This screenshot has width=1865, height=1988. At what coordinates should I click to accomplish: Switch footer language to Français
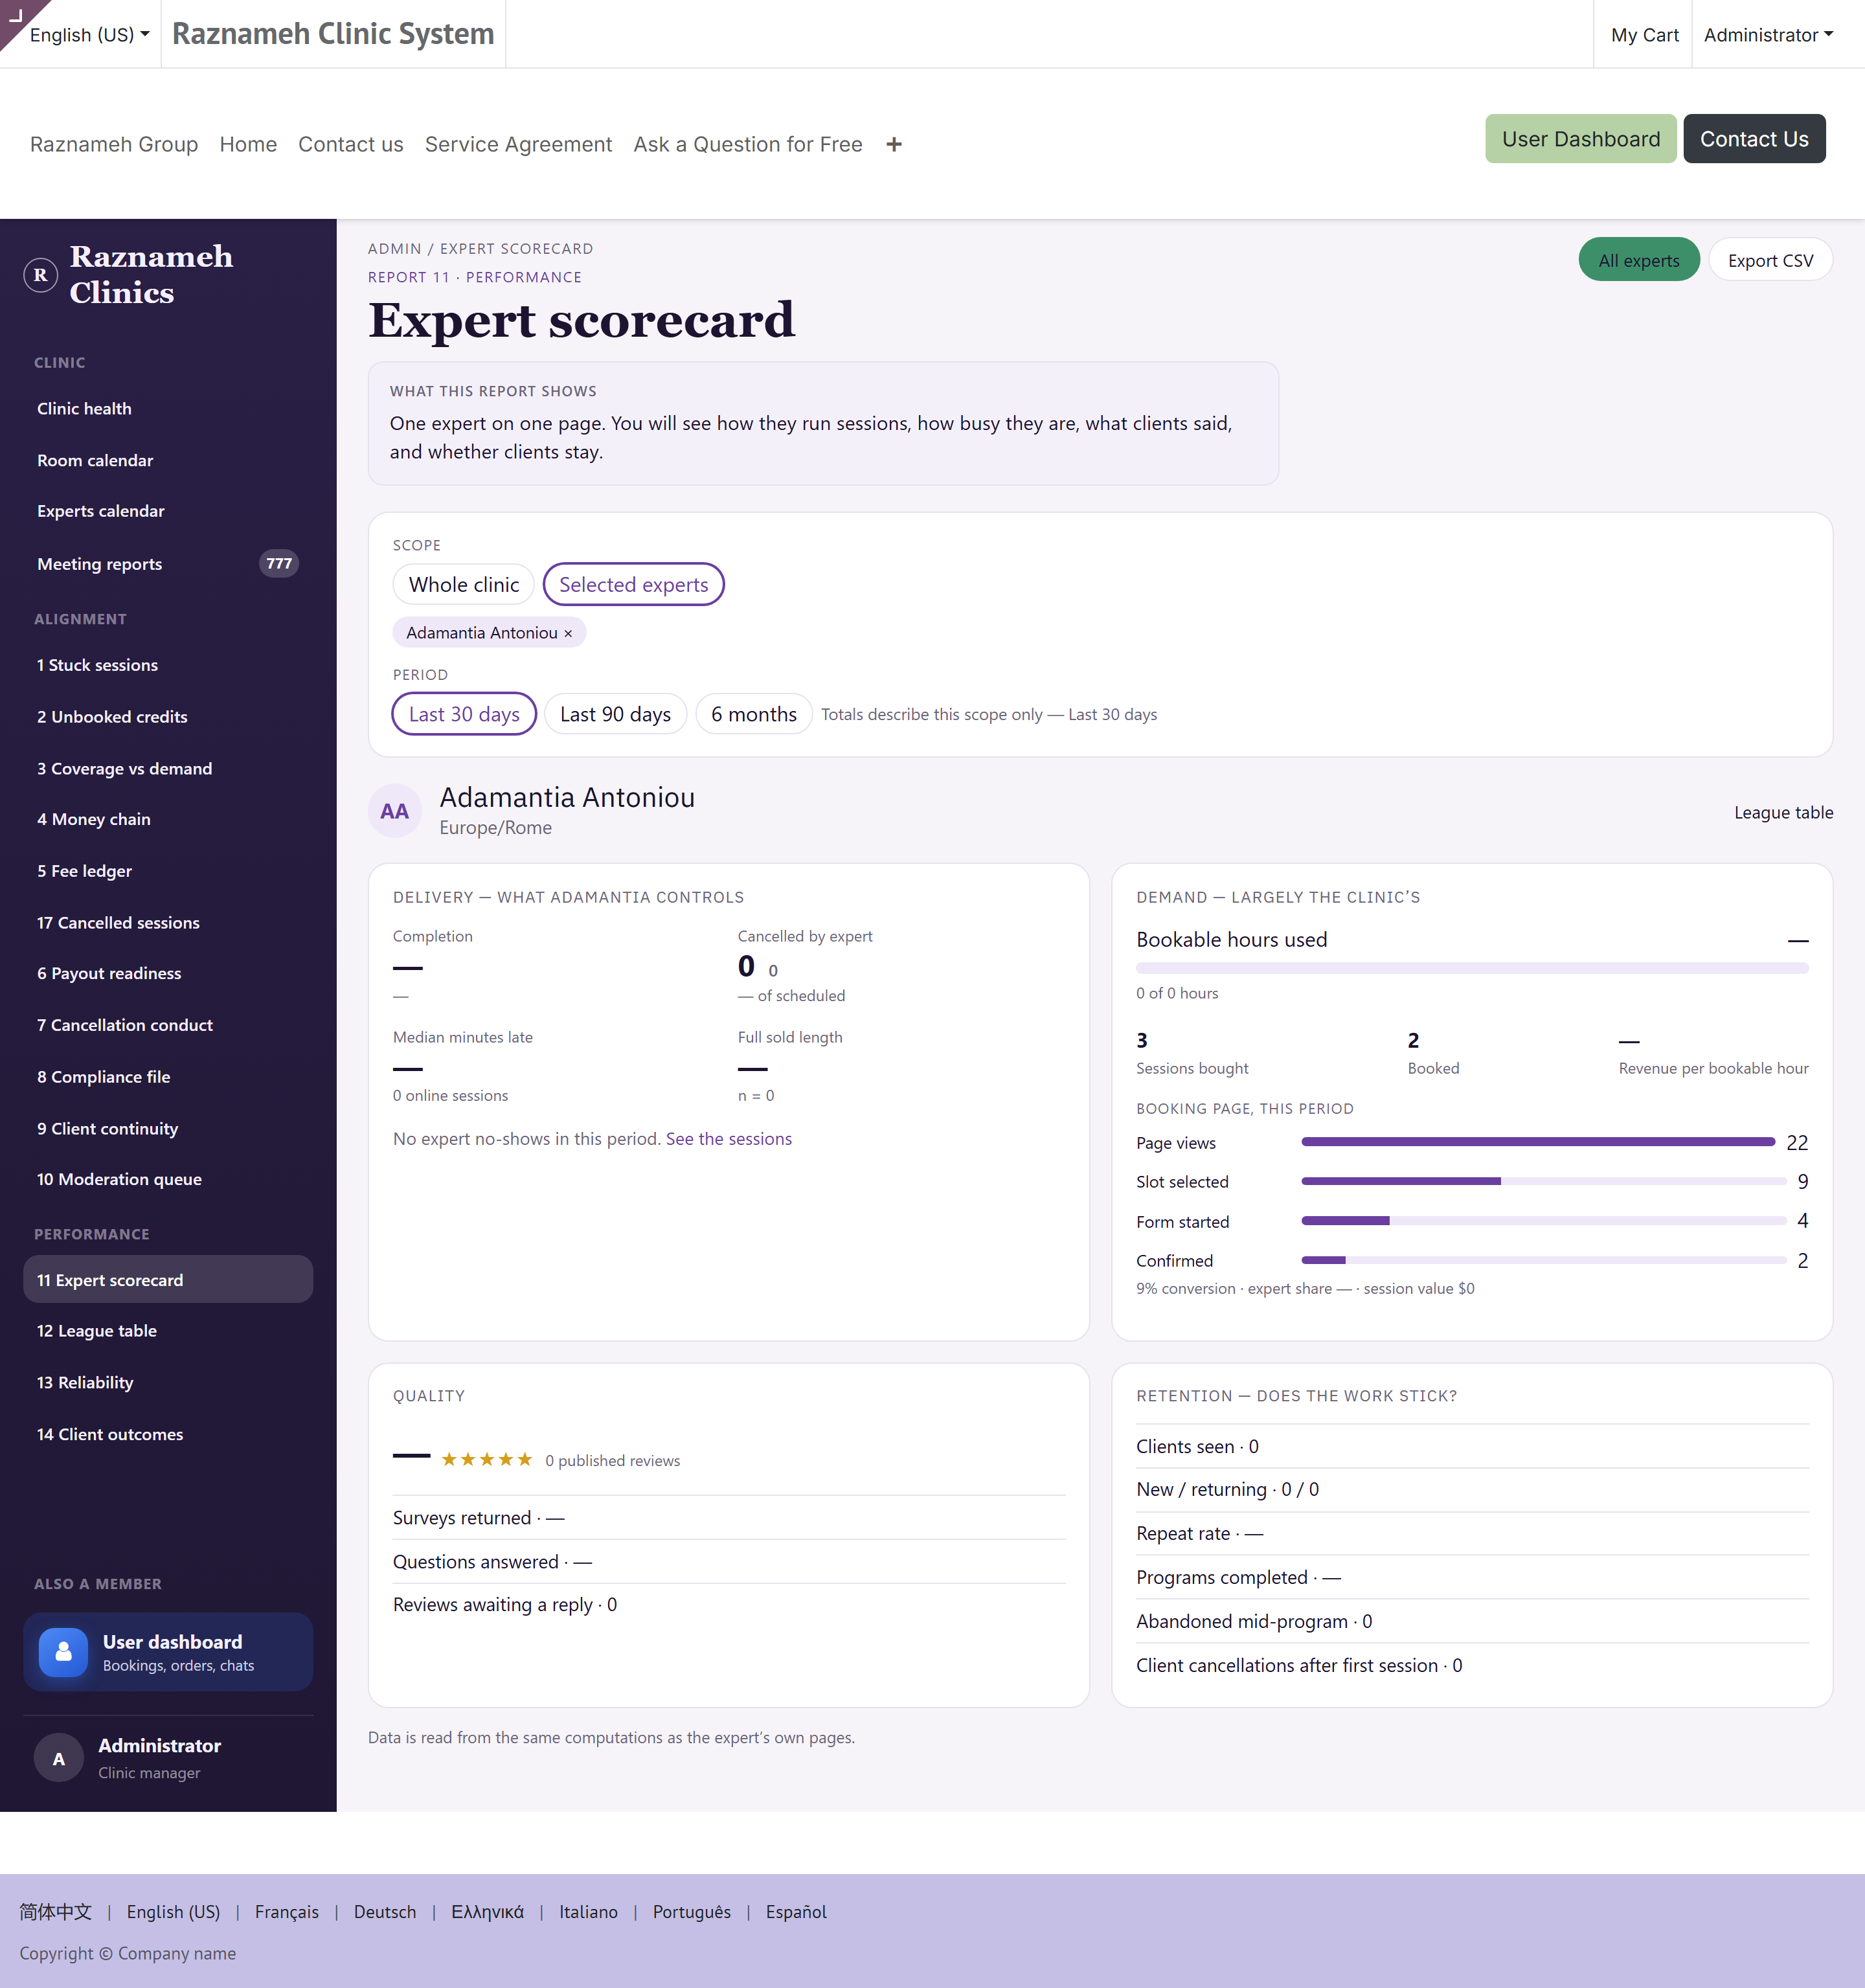[x=286, y=1911]
